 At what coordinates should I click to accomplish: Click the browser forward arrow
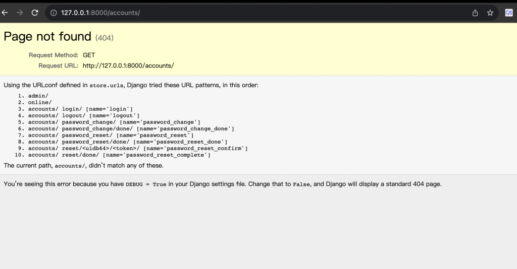(20, 13)
